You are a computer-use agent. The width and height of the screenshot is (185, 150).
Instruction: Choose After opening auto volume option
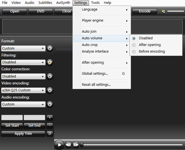pyautogui.click(x=134, y=45)
